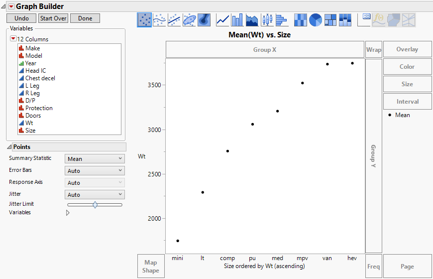
Task: Open the Summary Statistic dropdown
Action: point(95,159)
